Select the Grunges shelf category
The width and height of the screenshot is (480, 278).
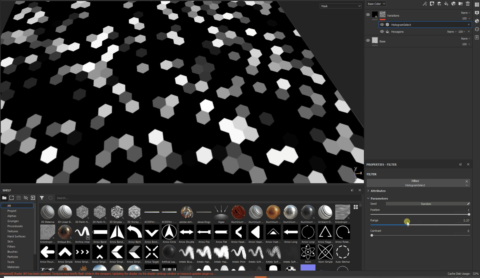coord(13,221)
